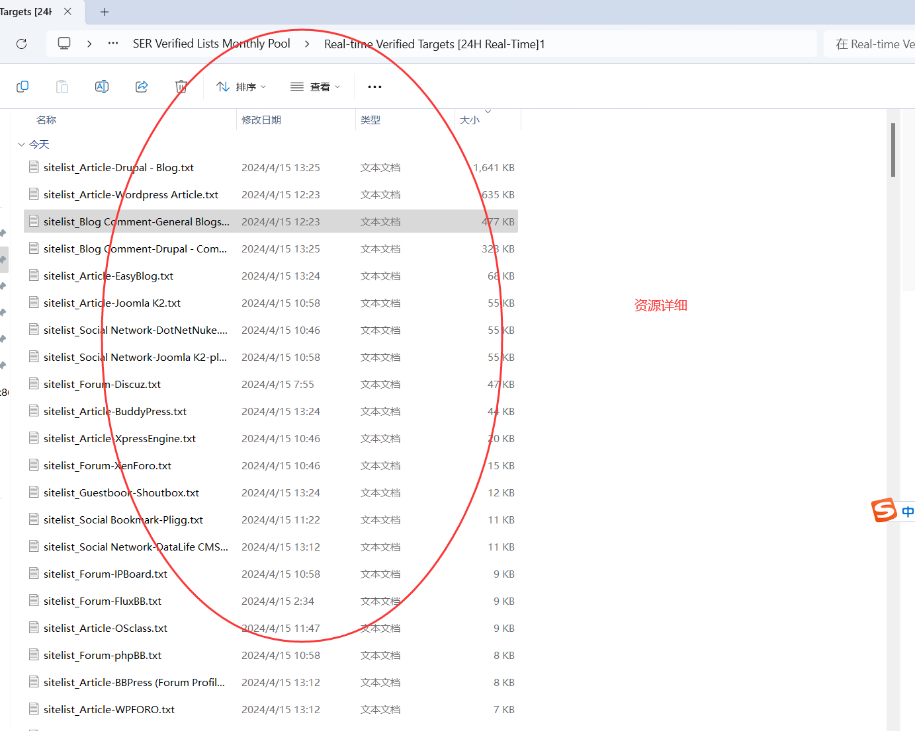Click the file list vertical scrollbar
The image size is (915, 733).
[x=893, y=150]
